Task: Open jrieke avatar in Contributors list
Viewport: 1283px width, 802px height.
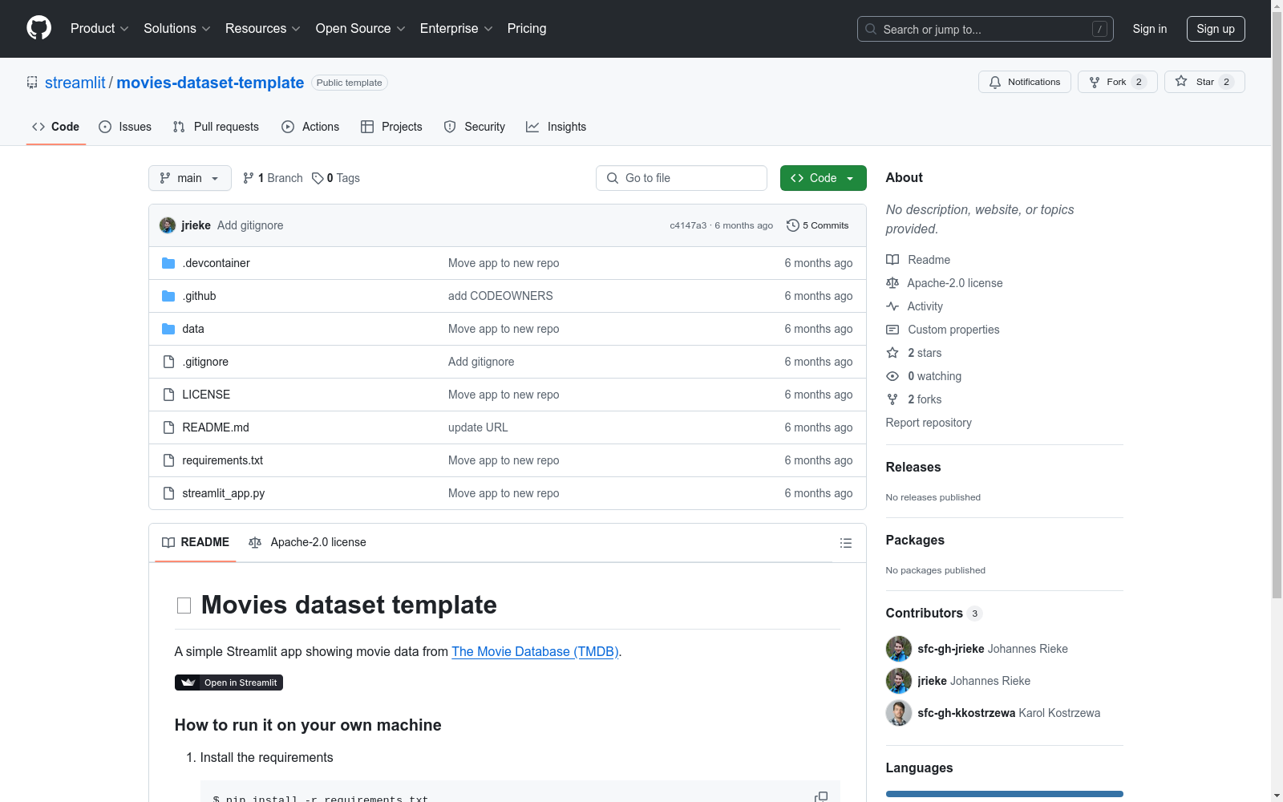Action: [899, 681]
